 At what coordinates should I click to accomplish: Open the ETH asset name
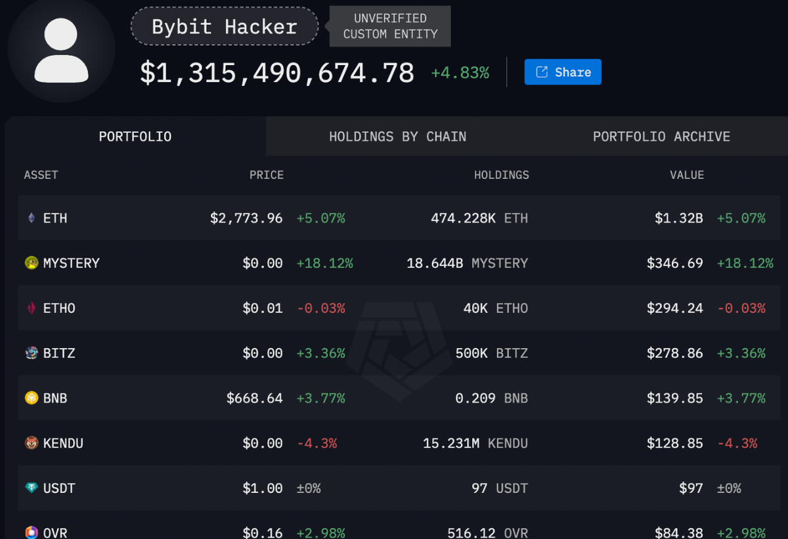[55, 218]
